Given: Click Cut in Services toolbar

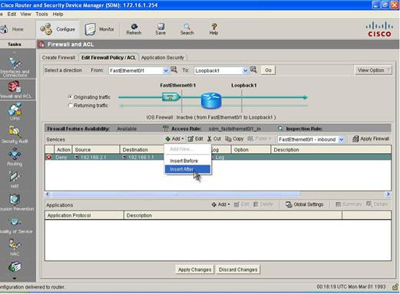Looking at the screenshot, I should point(214,139).
